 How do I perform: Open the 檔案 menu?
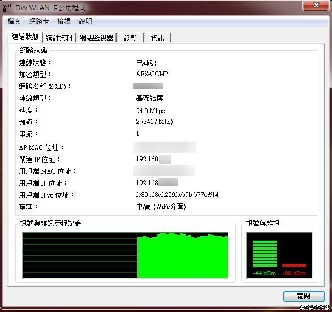(x=14, y=22)
